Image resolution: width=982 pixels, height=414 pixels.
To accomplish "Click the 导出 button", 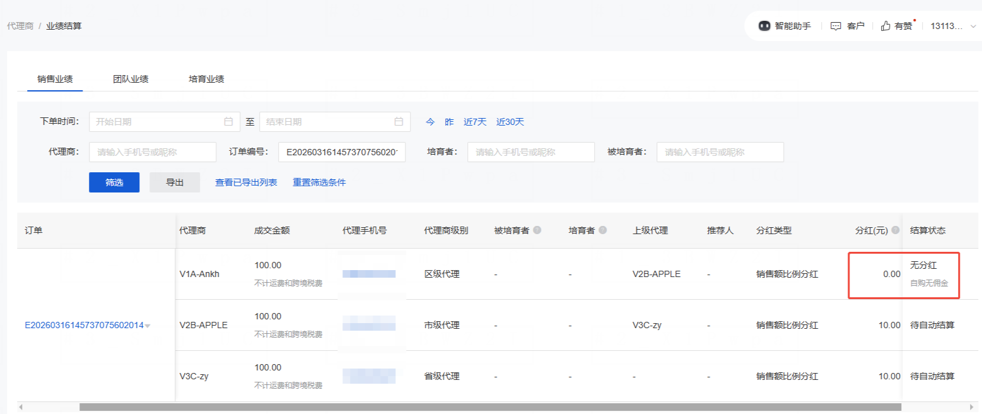I will (175, 182).
